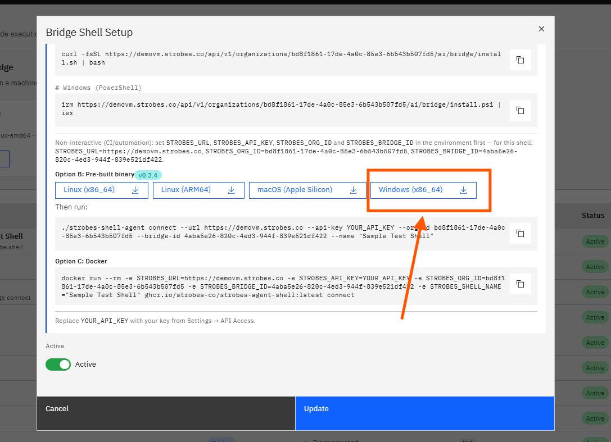This screenshot has width=611, height=442.
Task: Click the Update button
Action: (x=425, y=413)
